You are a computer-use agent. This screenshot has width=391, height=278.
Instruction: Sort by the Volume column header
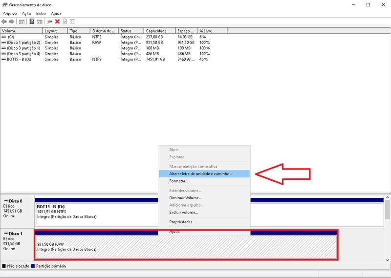click(x=22, y=31)
